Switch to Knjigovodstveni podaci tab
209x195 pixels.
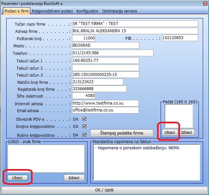[x=53, y=11]
